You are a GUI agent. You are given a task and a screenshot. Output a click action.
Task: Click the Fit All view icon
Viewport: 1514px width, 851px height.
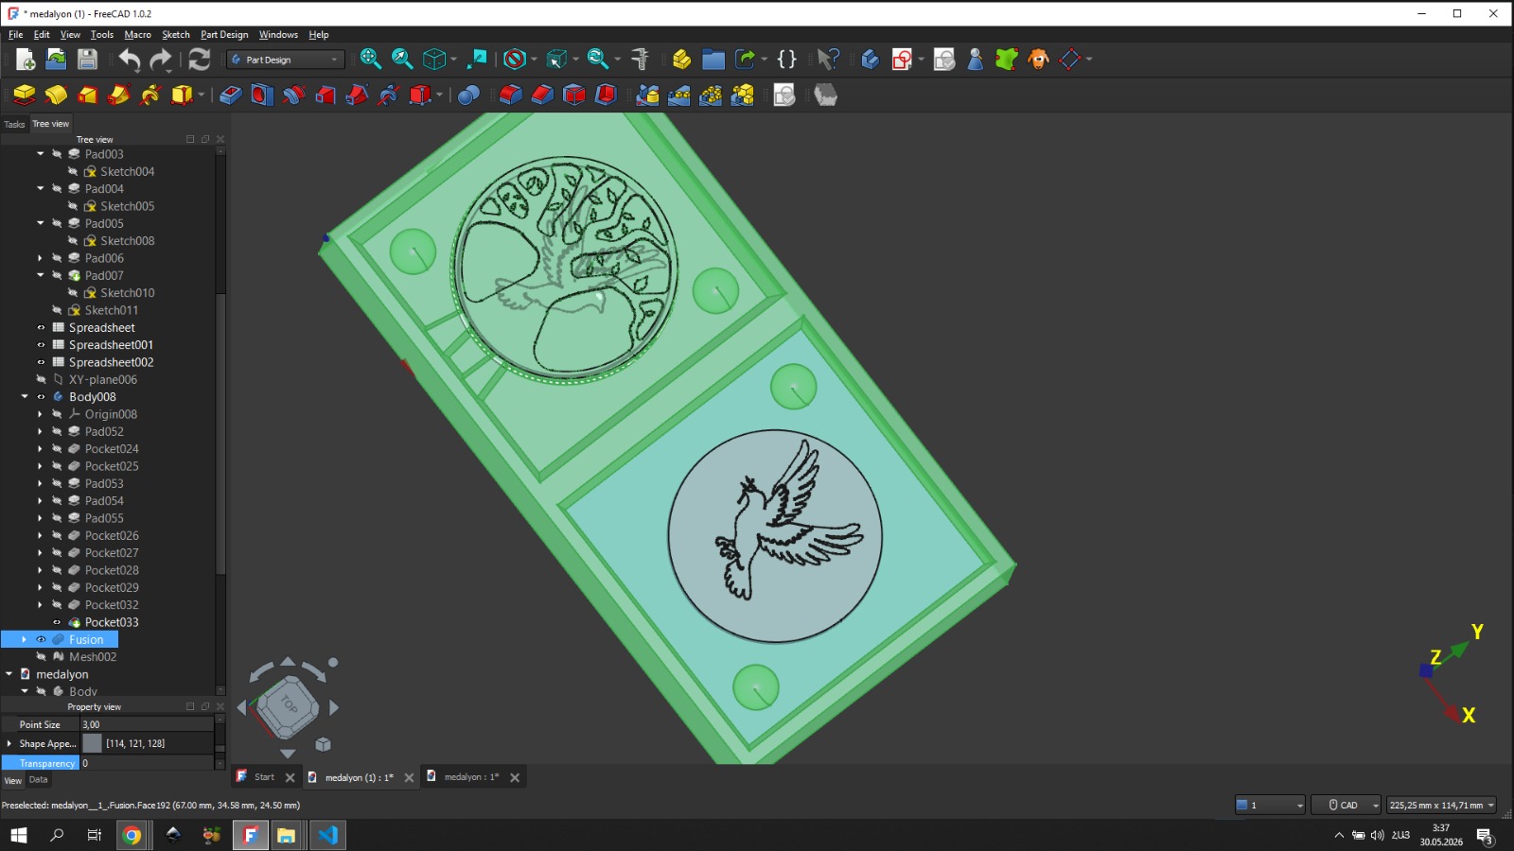[x=370, y=60]
